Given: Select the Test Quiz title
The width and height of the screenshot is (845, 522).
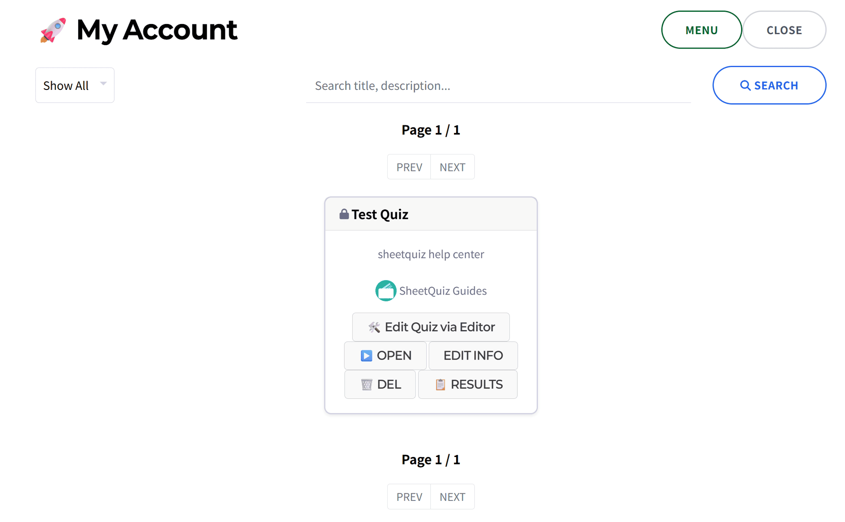Looking at the screenshot, I should [380, 214].
